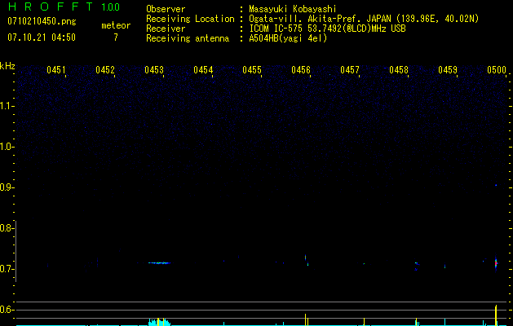Click the meteor count value 7

click(x=116, y=37)
